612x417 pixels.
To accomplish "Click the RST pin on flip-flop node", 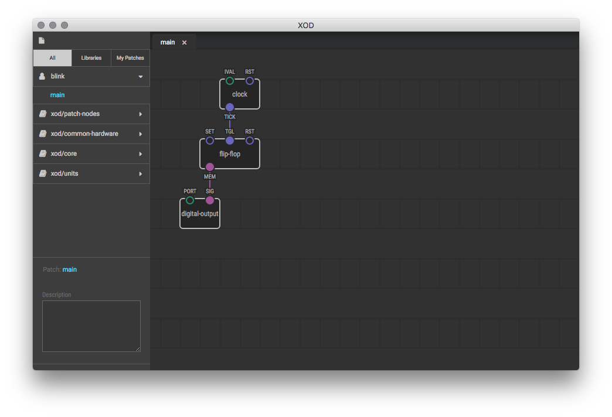I will 250,141.
